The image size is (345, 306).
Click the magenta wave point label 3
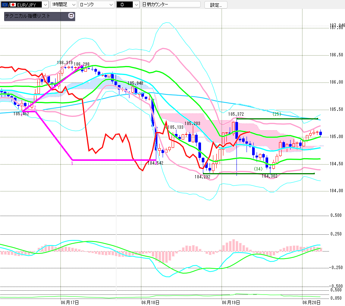[x=72, y=163]
